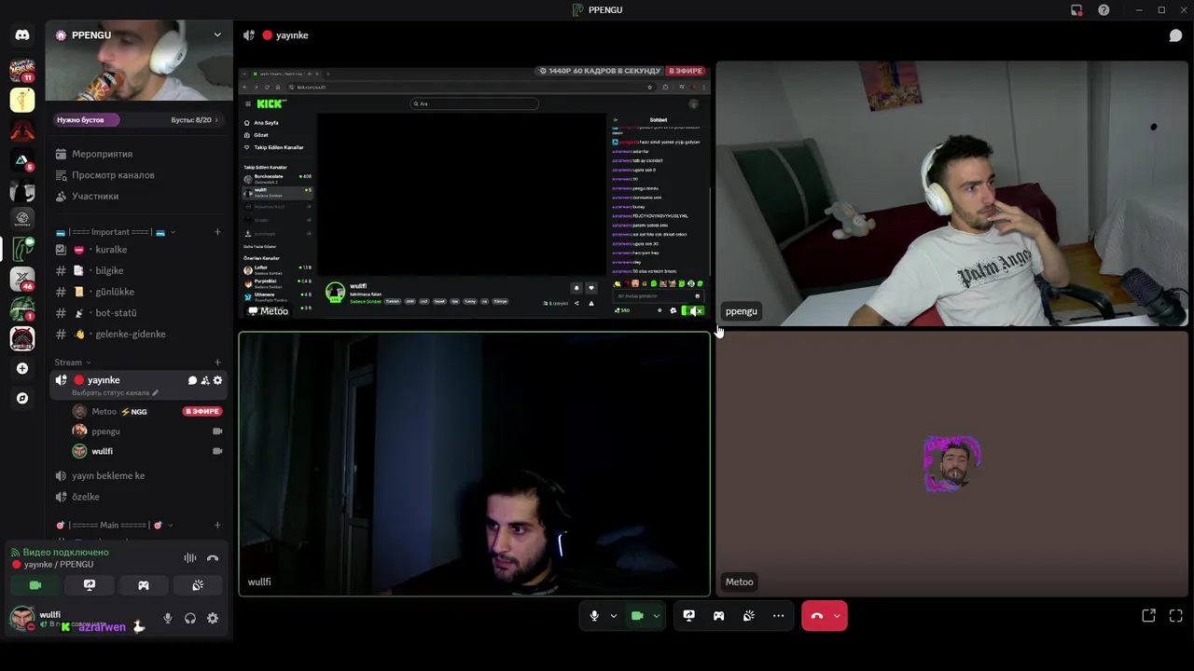This screenshot has height=671, width=1194.
Task: Open wullfi user profile in bottom panel
Action: tap(79, 619)
